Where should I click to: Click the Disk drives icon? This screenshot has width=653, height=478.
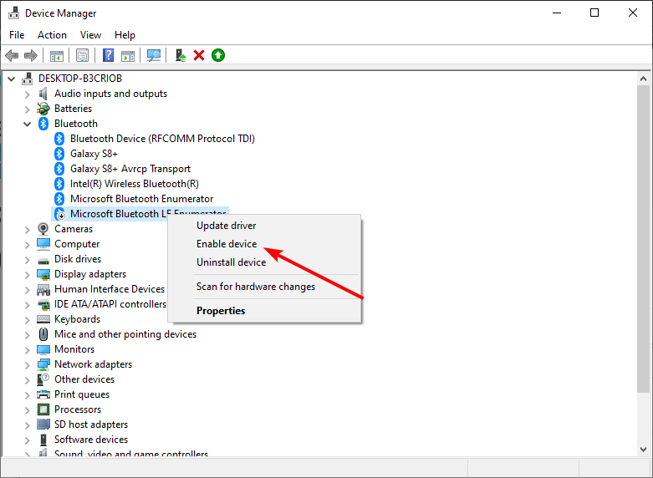click(43, 261)
